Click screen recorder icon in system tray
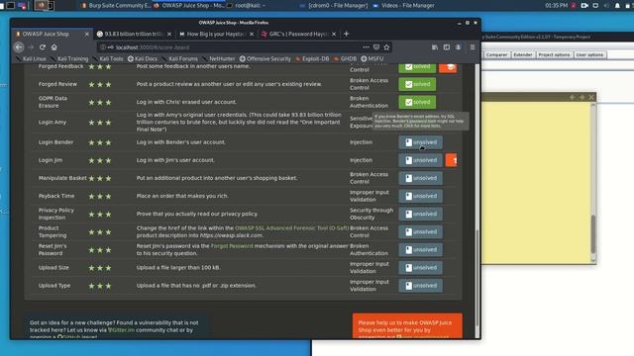Viewport: 634px width, 356px height. point(584,6)
